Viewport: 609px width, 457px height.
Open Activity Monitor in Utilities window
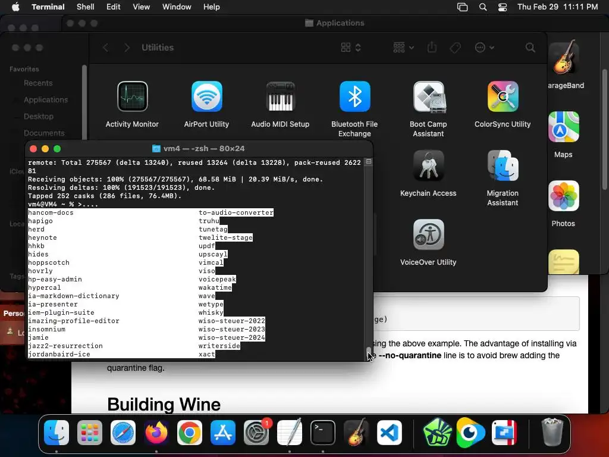point(133,96)
